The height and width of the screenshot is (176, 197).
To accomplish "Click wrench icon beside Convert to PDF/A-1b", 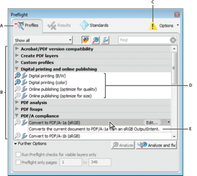I will pyautogui.click(x=24, y=136).
